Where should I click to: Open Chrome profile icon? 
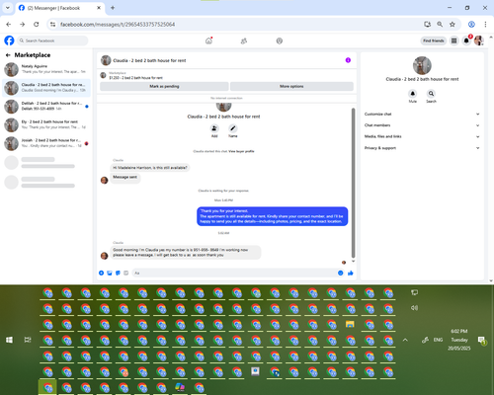point(471,24)
